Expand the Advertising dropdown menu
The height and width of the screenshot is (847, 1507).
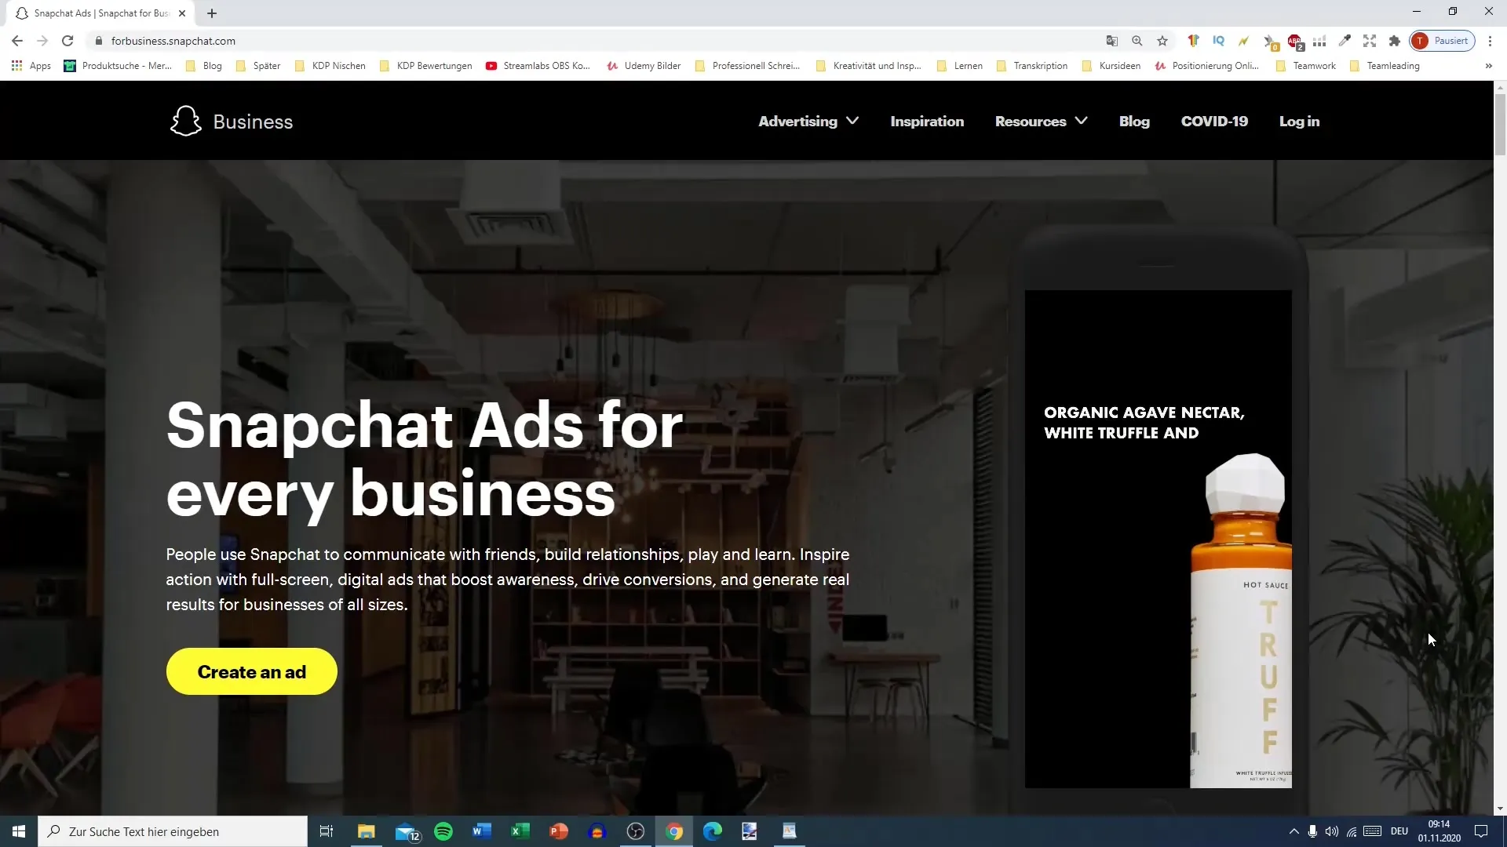click(808, 122)
